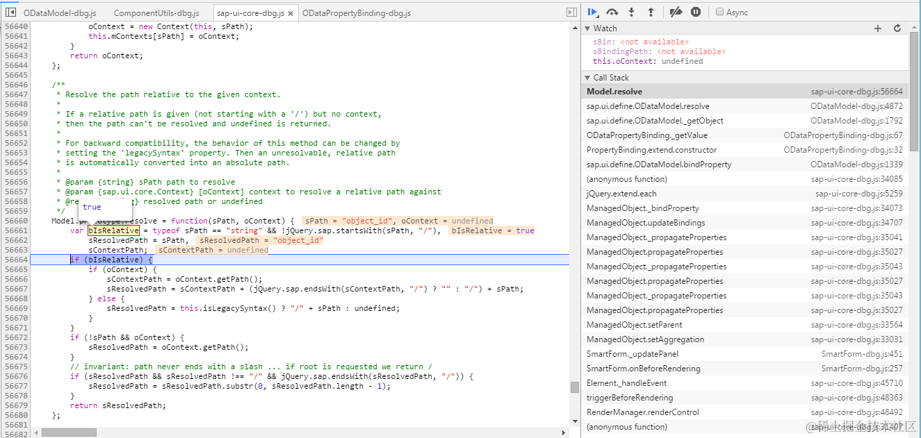Open the ODataPropertyBinding-dbg.js tab
Screen dimensions: 921x438
(x=357, y=13)
